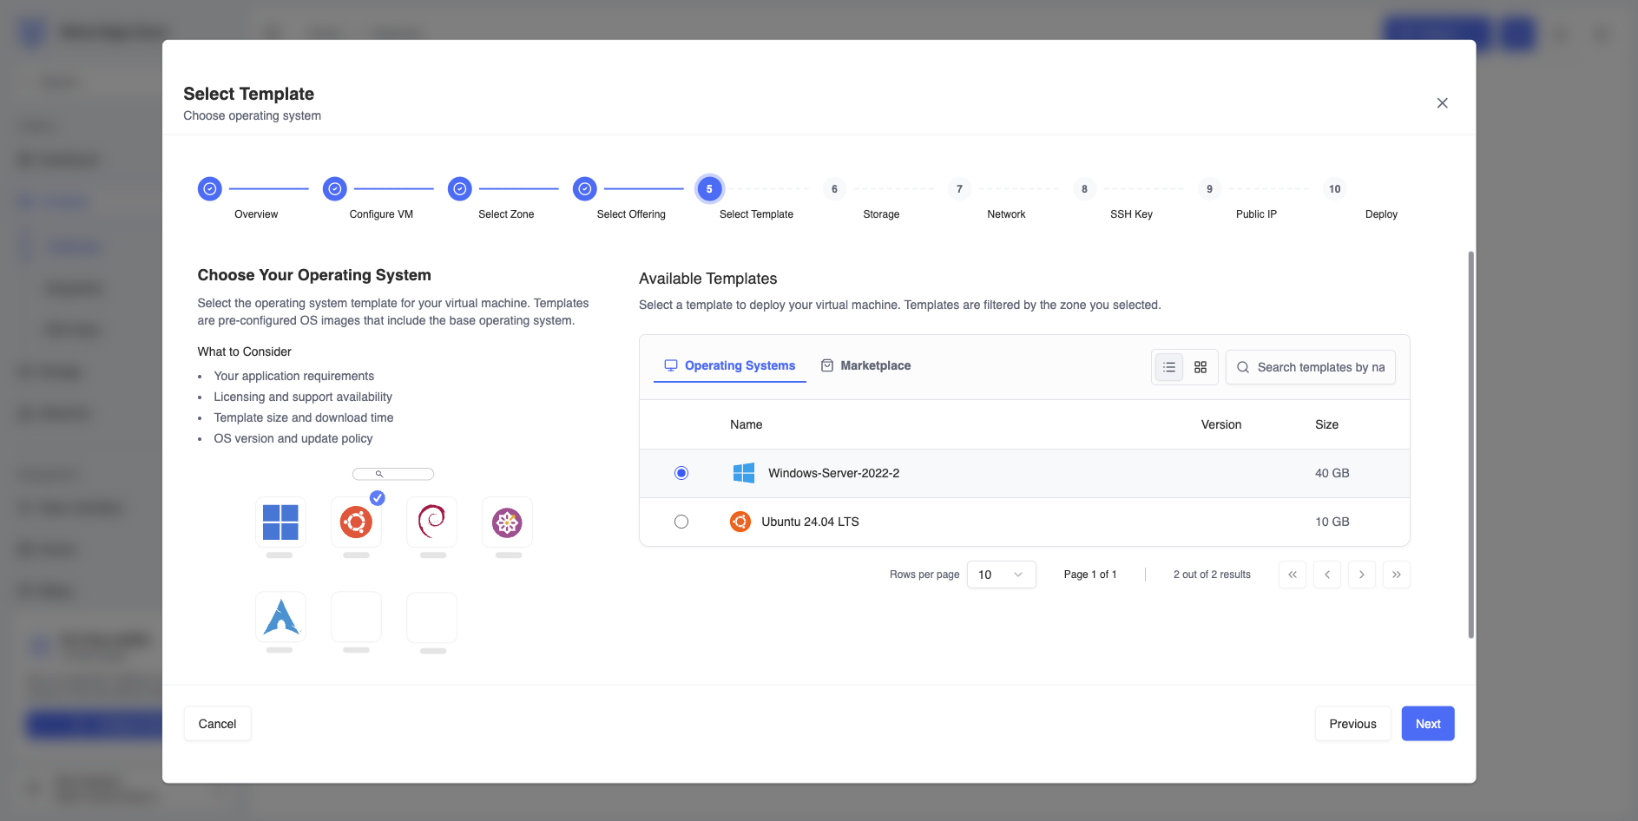This screenshot has height=821, width=1638.
Task: Click the step 7 Network circle
Action: tap(959, 188)
